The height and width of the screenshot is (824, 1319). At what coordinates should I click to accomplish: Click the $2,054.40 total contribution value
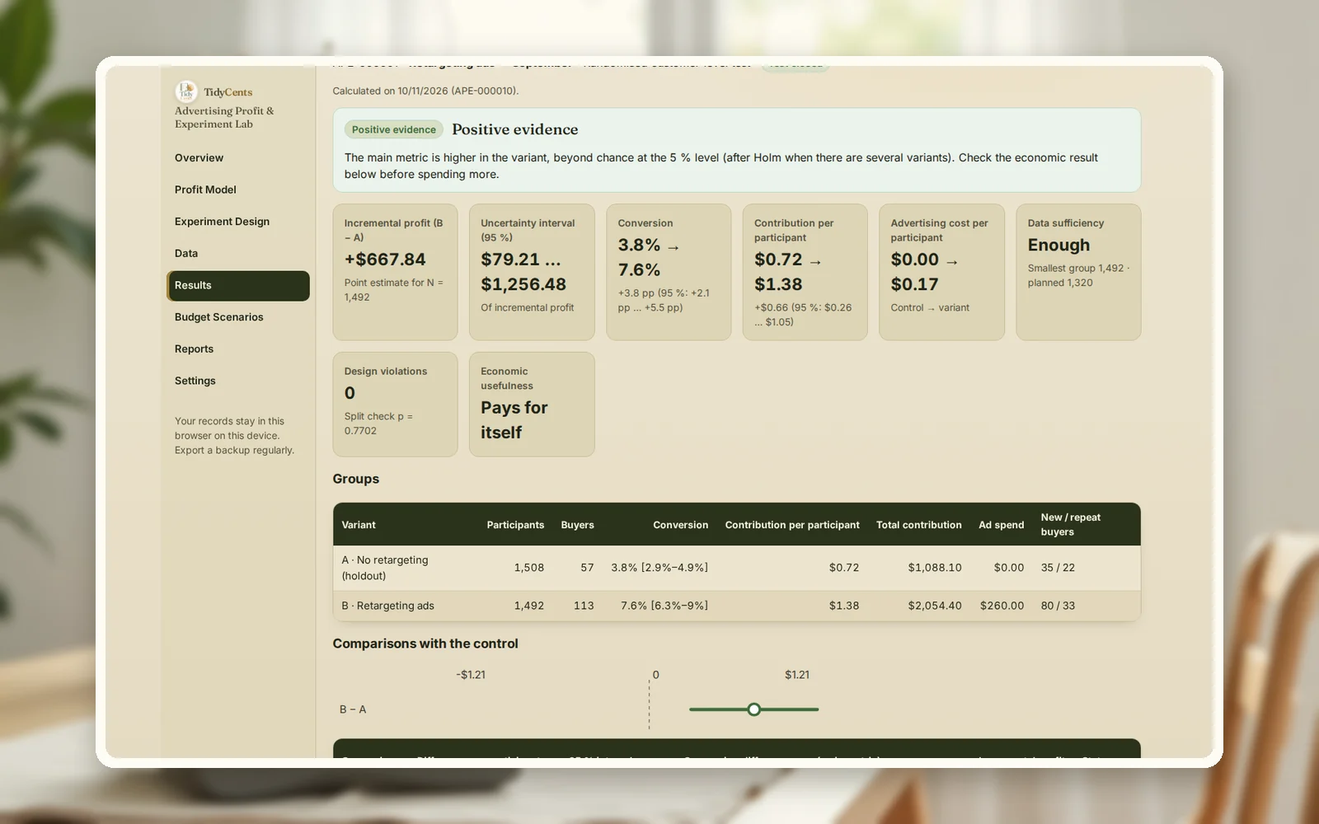click(935, 606)
